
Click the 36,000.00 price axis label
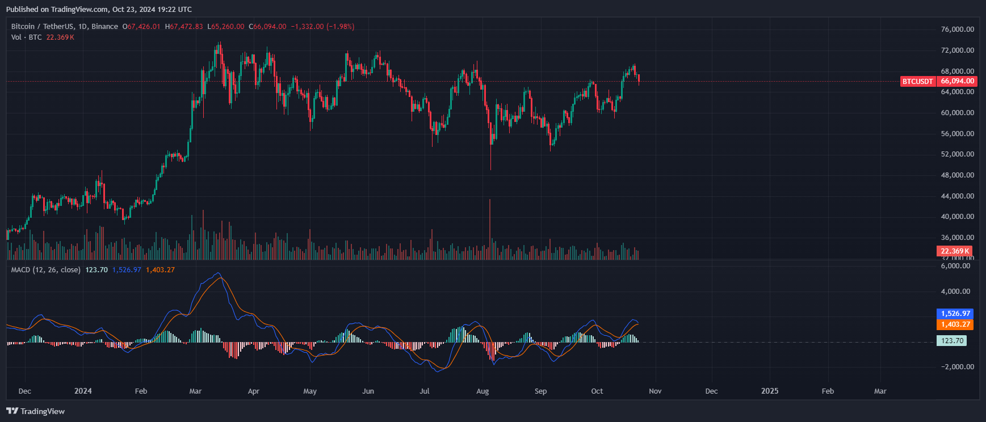click(957, 238)
